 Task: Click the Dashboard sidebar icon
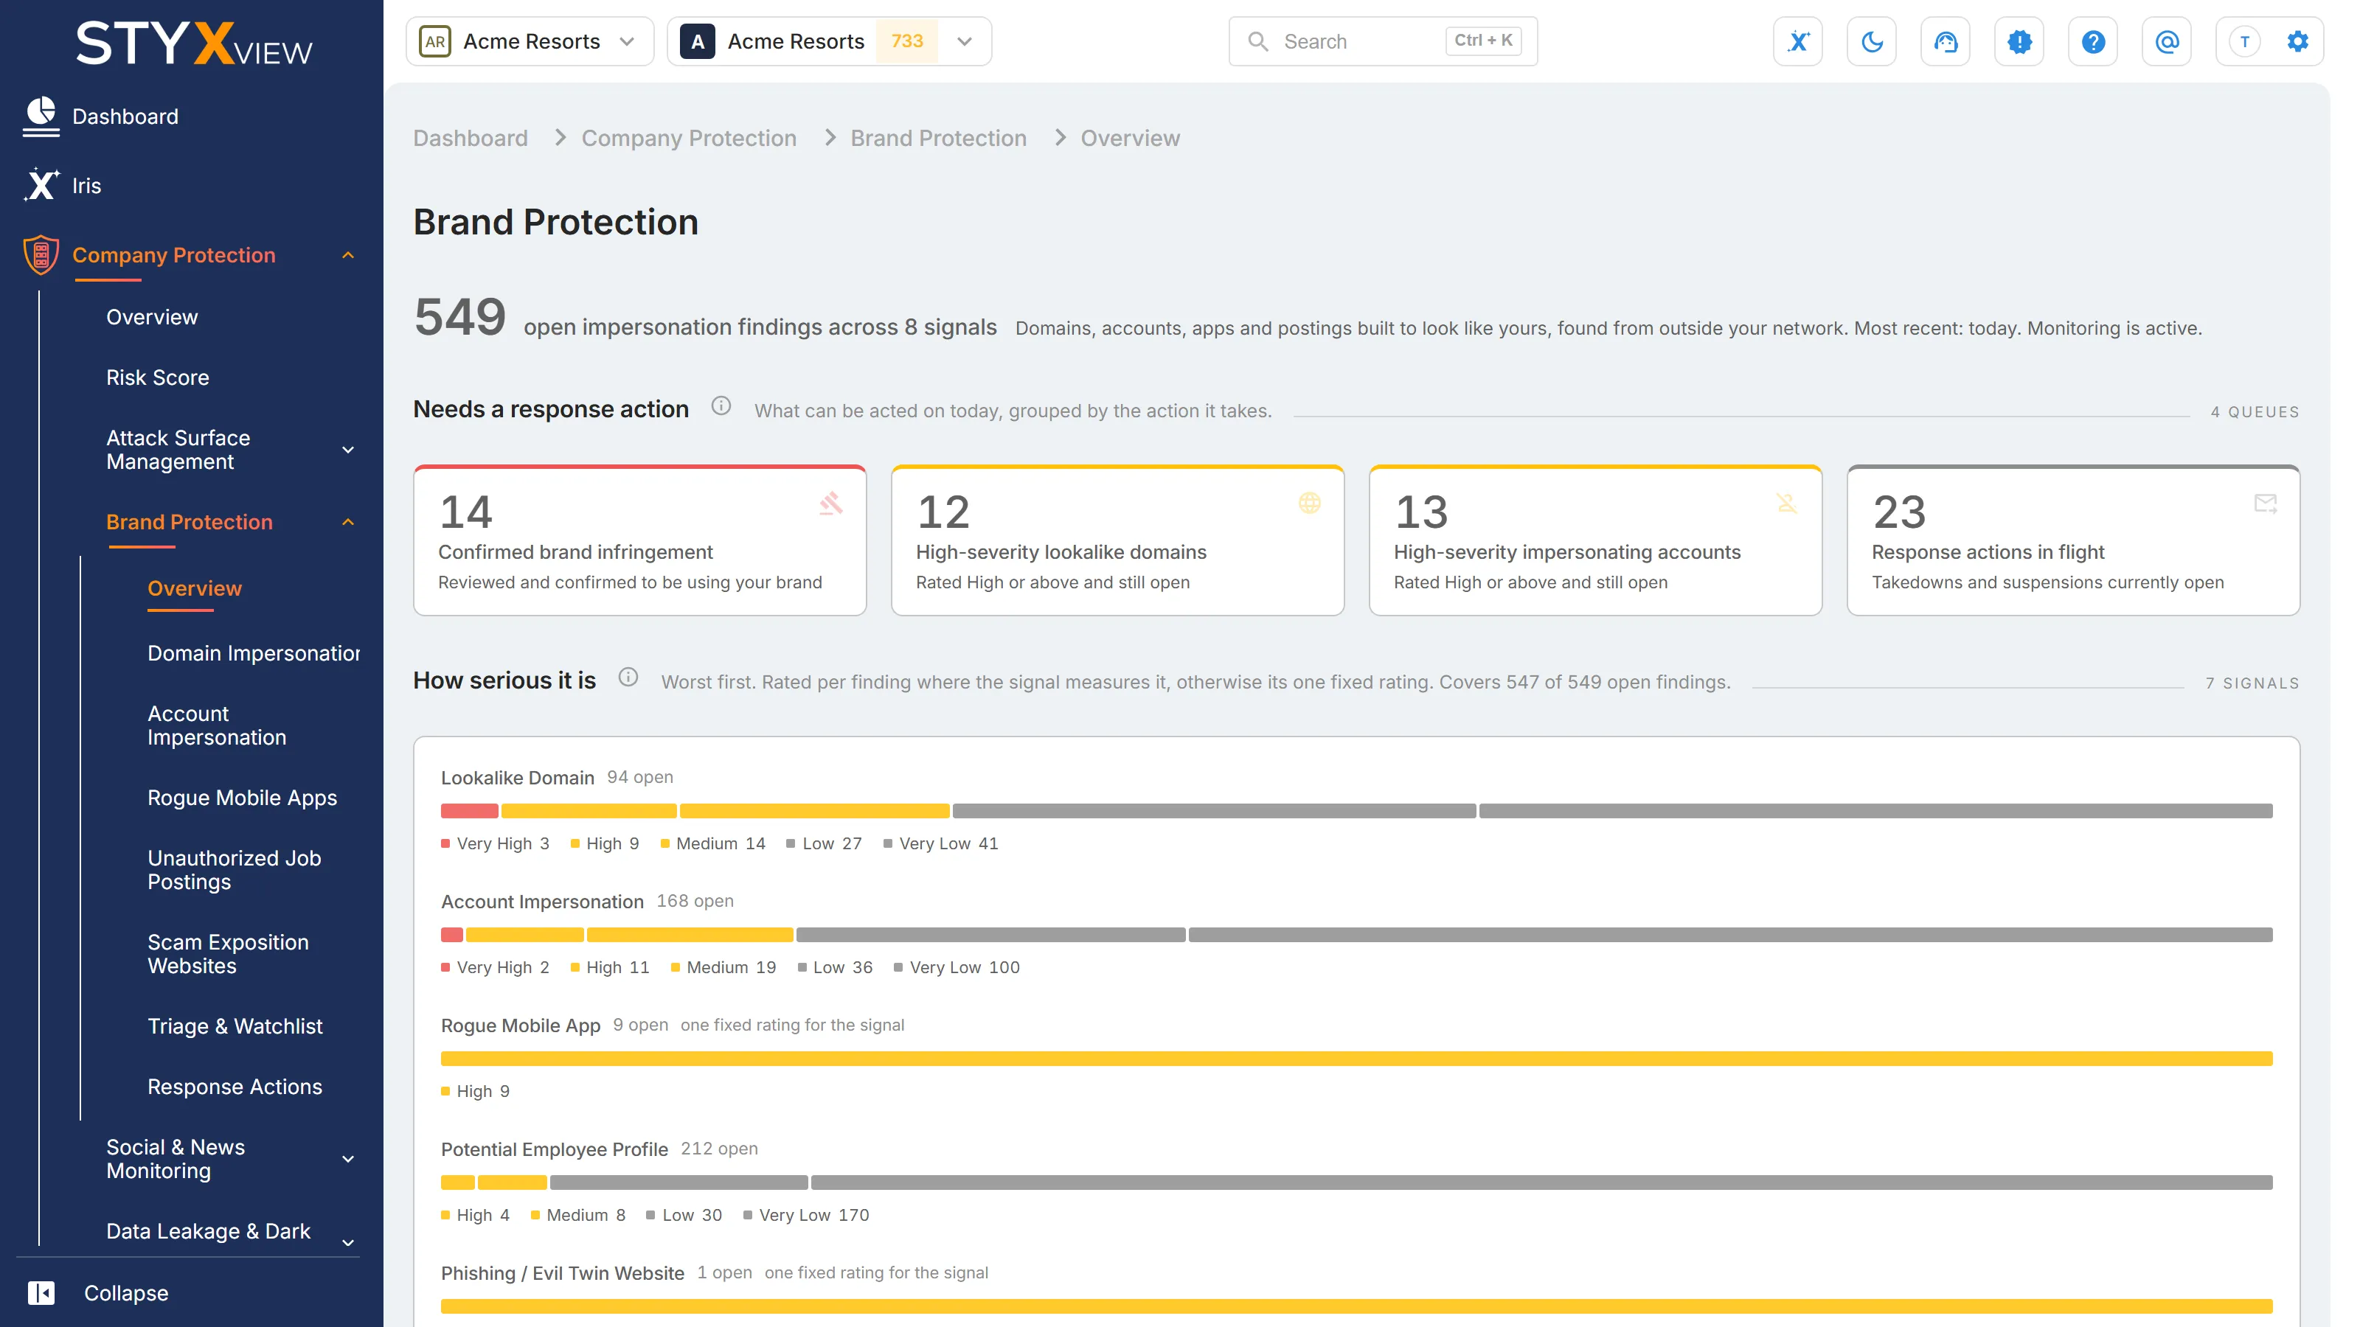point(41,116)
